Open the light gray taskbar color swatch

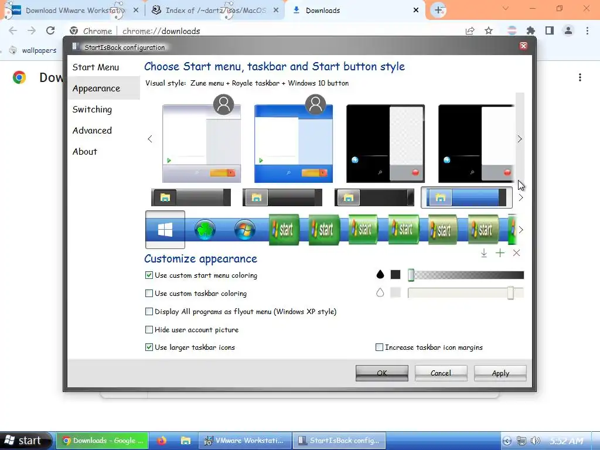(x=396, y=293)
